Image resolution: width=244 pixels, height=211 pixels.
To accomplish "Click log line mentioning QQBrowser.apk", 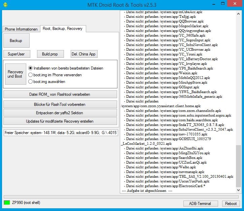I will (164, 21).
